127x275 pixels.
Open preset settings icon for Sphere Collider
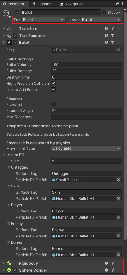(x=113, y=270)
